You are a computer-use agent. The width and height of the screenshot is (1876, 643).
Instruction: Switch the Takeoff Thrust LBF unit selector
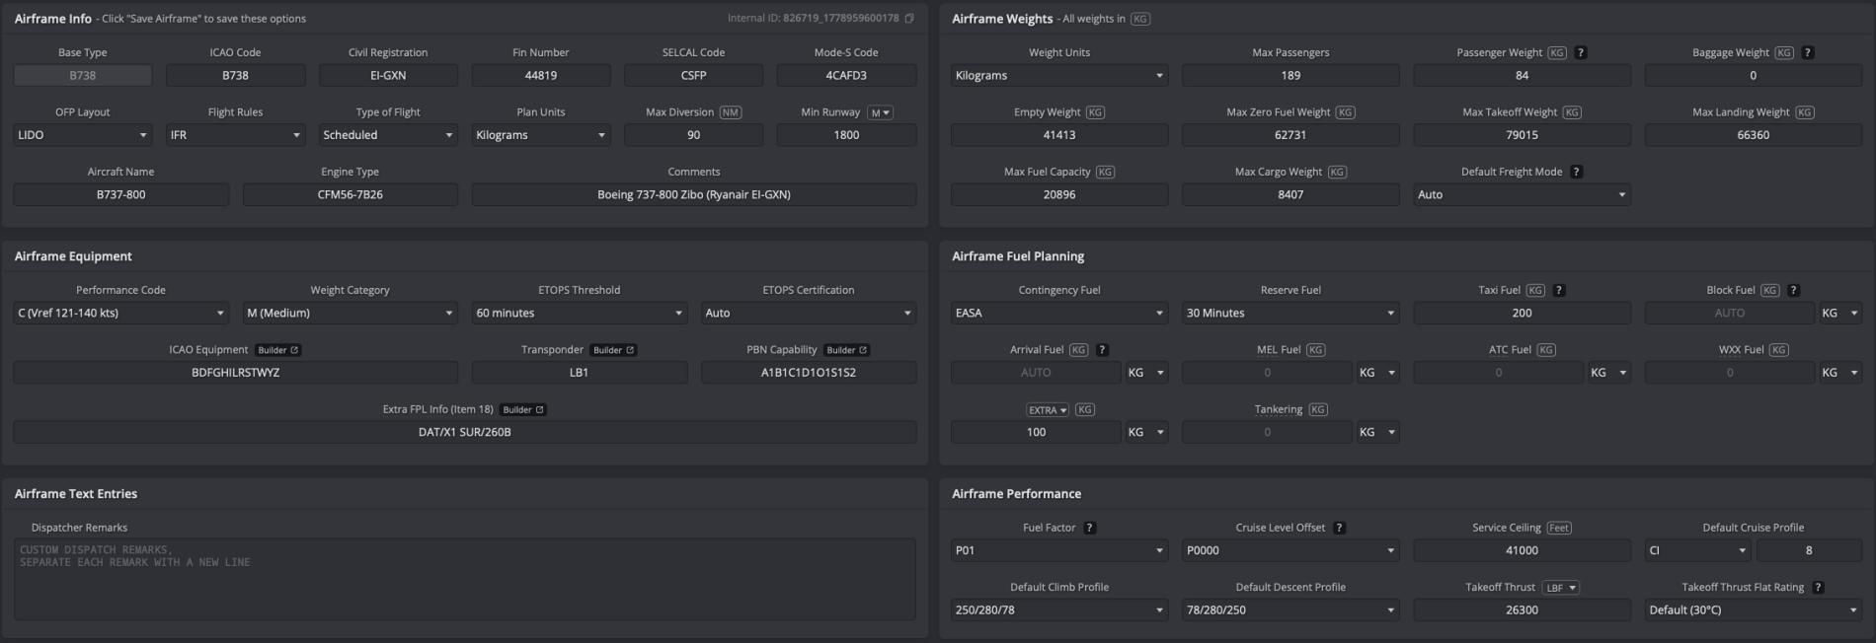click(x=1561, y=587)
